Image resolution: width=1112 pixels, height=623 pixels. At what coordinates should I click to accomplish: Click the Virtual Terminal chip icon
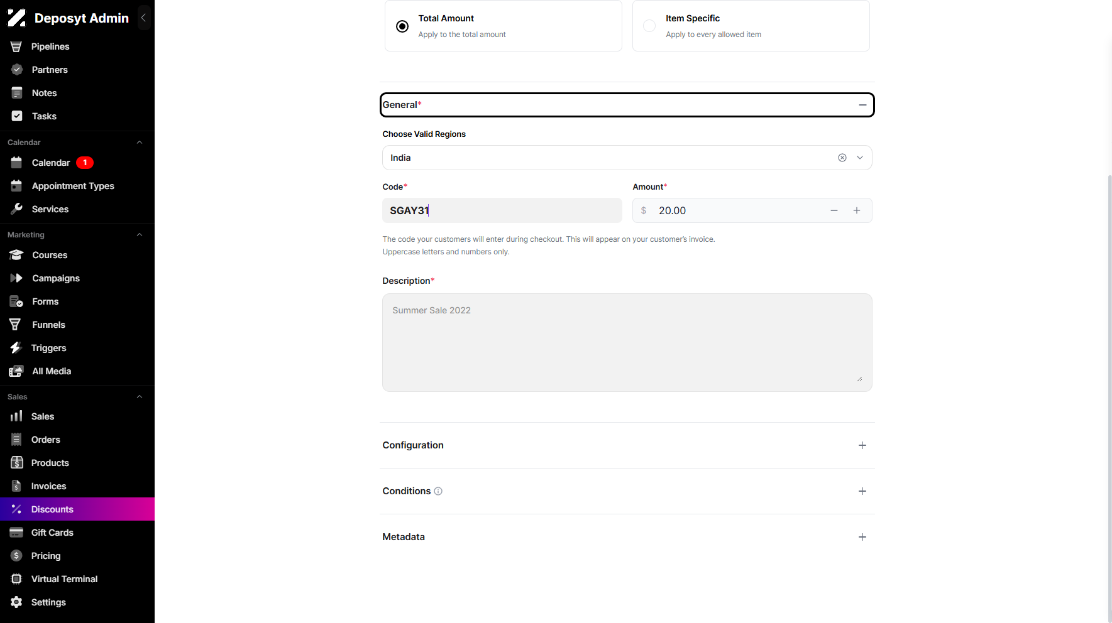point(16,579)
